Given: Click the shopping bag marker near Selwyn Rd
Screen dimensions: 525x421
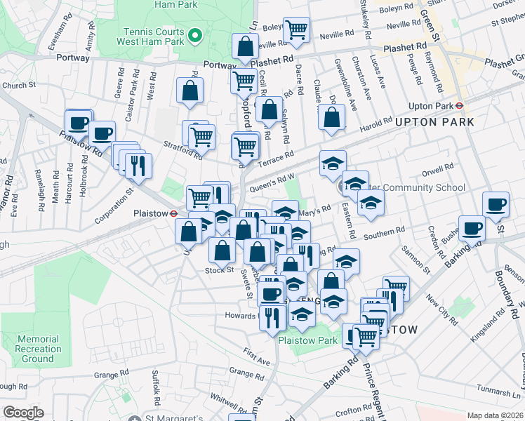Looking at the screenshot, I should 270,112.
